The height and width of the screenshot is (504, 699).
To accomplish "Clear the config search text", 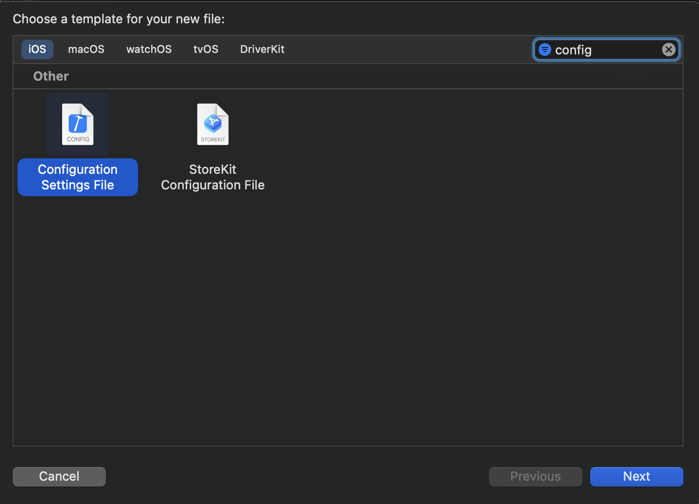I will coord(669,50).
